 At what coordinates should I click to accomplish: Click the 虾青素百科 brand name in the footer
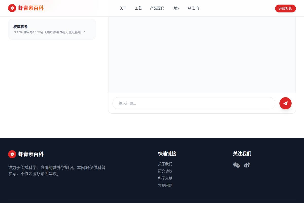pos(31,154)
